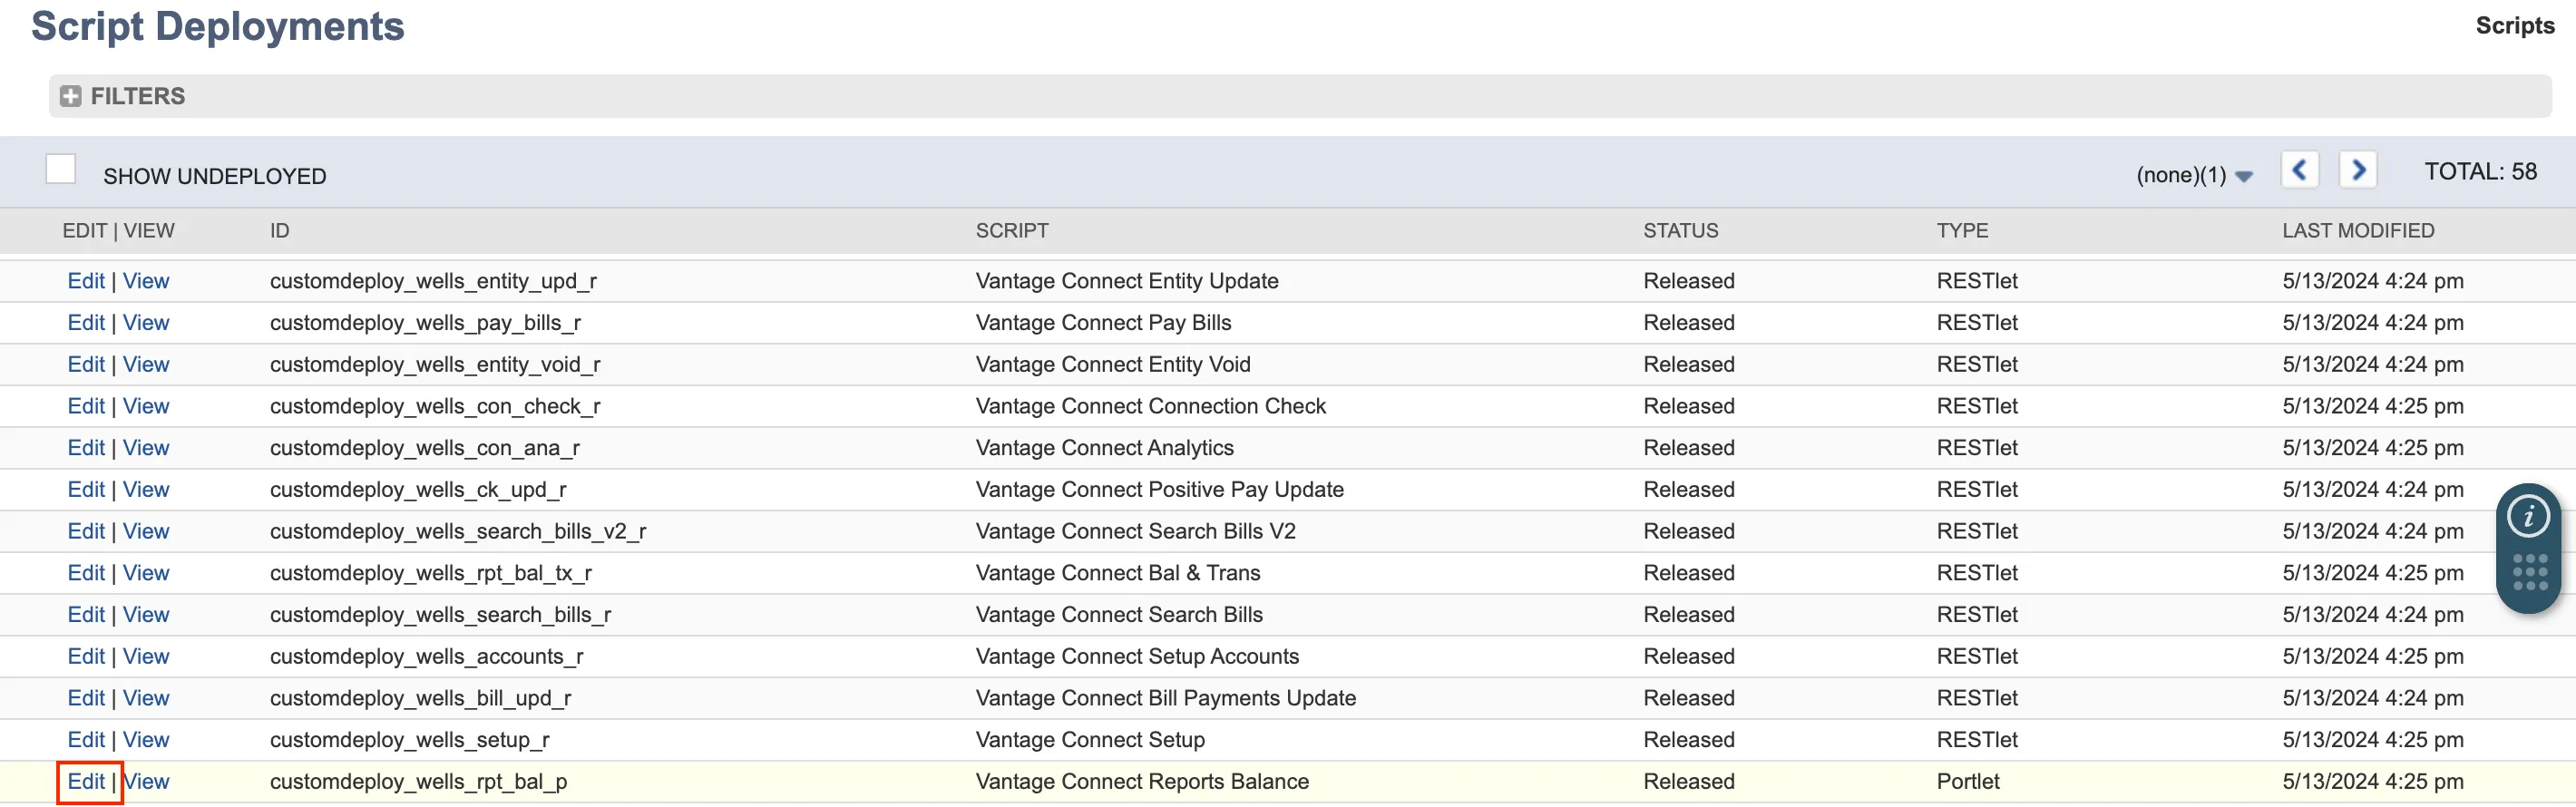Select the 'Vantage Connect Pay Bills' script cell
Image resolution: width=2576 pixels, height=807 pixels.
click(1103, 323)
